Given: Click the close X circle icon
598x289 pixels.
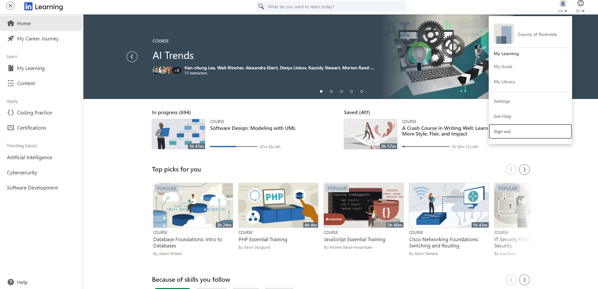Looking at the screenshot, I should click(10, 6).
